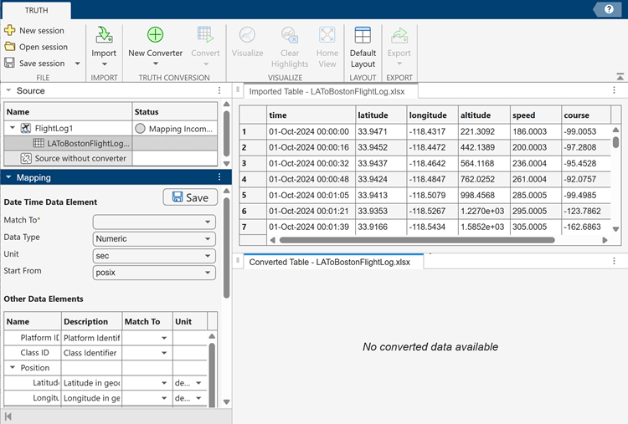
Task: Click the Export icon
Action: click(399, 35)
